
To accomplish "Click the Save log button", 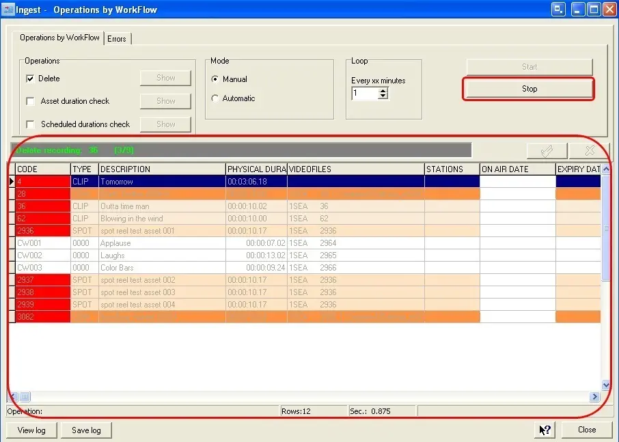I will [86, 430].
